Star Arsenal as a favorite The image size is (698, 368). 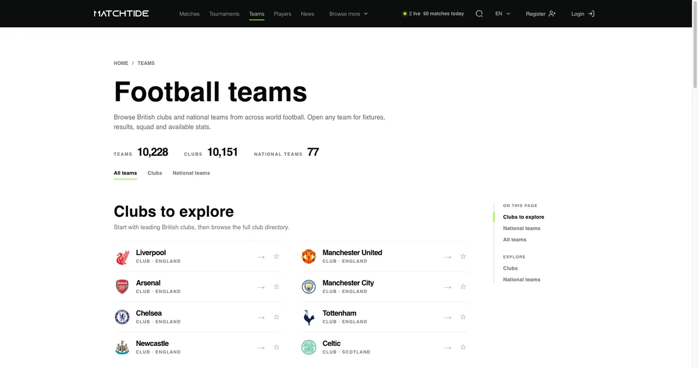[276, 287]
